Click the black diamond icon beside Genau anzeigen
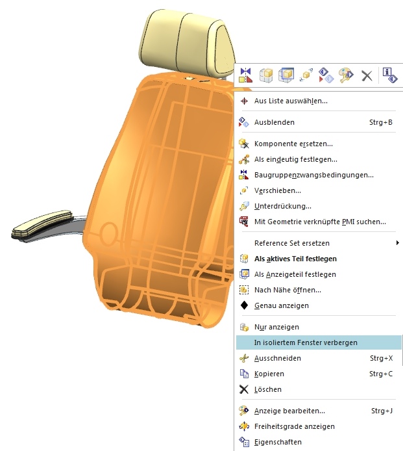The height and width of the screenshot is (451, 403). point(244,305)
